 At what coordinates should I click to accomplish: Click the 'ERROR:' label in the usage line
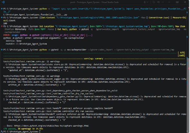coord(7,35)
